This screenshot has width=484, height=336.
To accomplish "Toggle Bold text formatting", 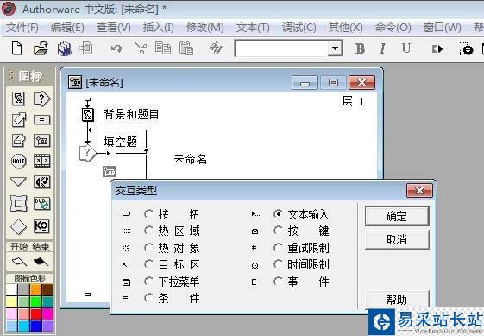I will tap(360, 48).
